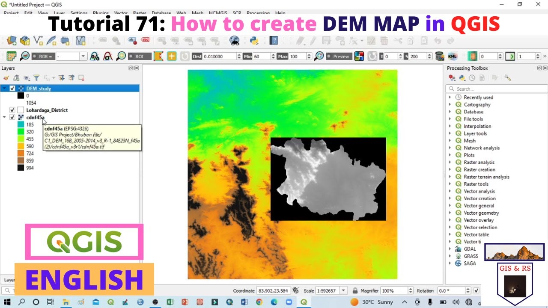Click the KML export icon
The height and width of the screenshot is (308, 548).
[453, 56]
